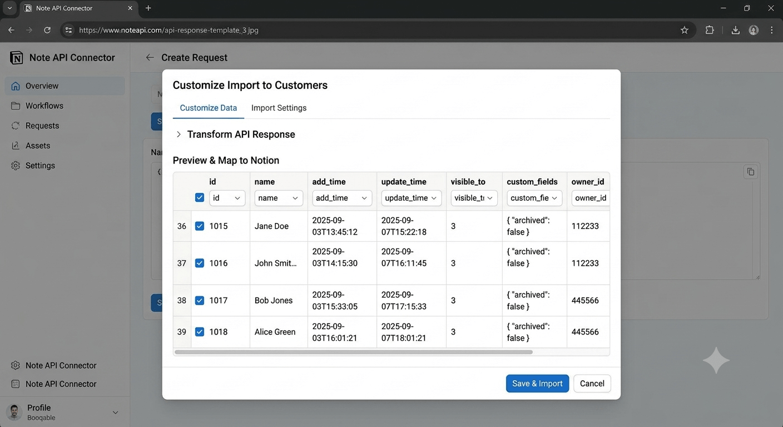
Task: Open the name column mapping dropdown
Action: click(x=279, y=198)
